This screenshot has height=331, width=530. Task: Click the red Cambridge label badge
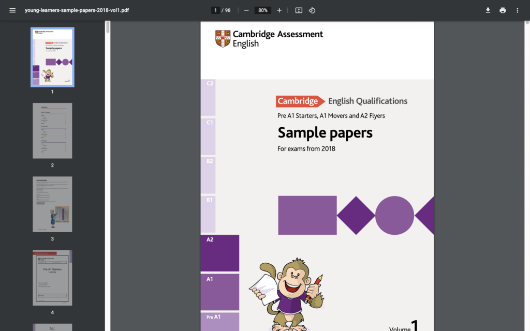tap(298, 101)
